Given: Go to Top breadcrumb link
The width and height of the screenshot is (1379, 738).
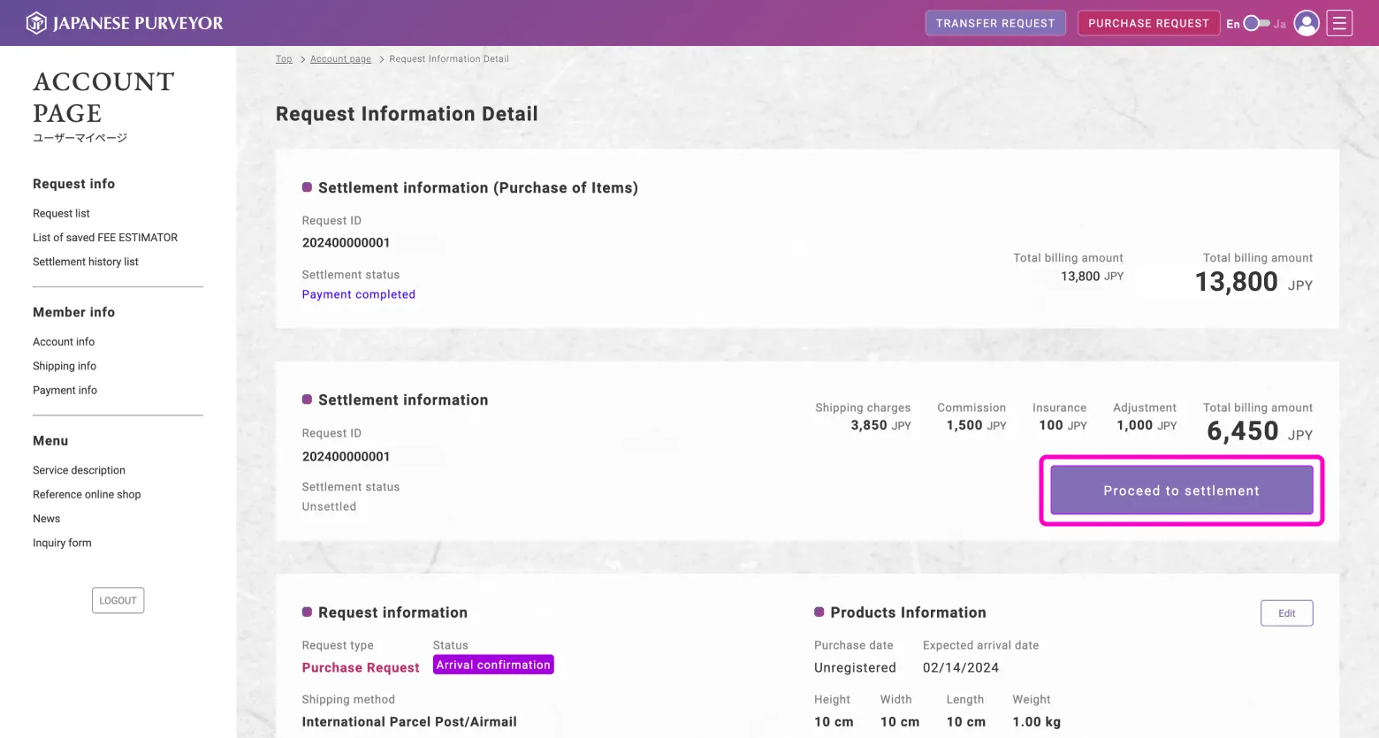Looking at the screenshot, I should click(284, 59).
